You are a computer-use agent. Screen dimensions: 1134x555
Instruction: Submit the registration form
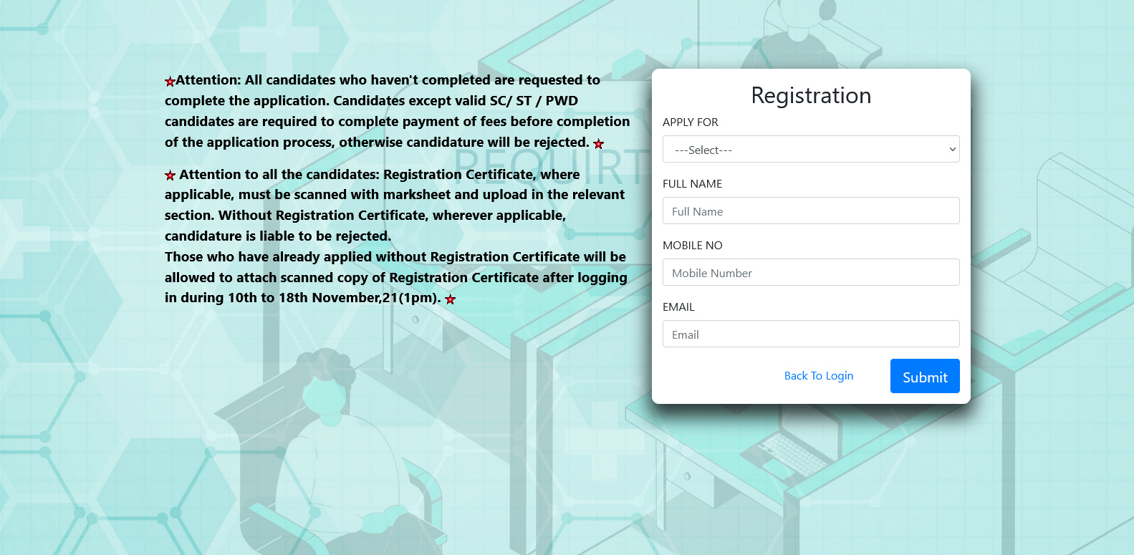pos(925,376)
